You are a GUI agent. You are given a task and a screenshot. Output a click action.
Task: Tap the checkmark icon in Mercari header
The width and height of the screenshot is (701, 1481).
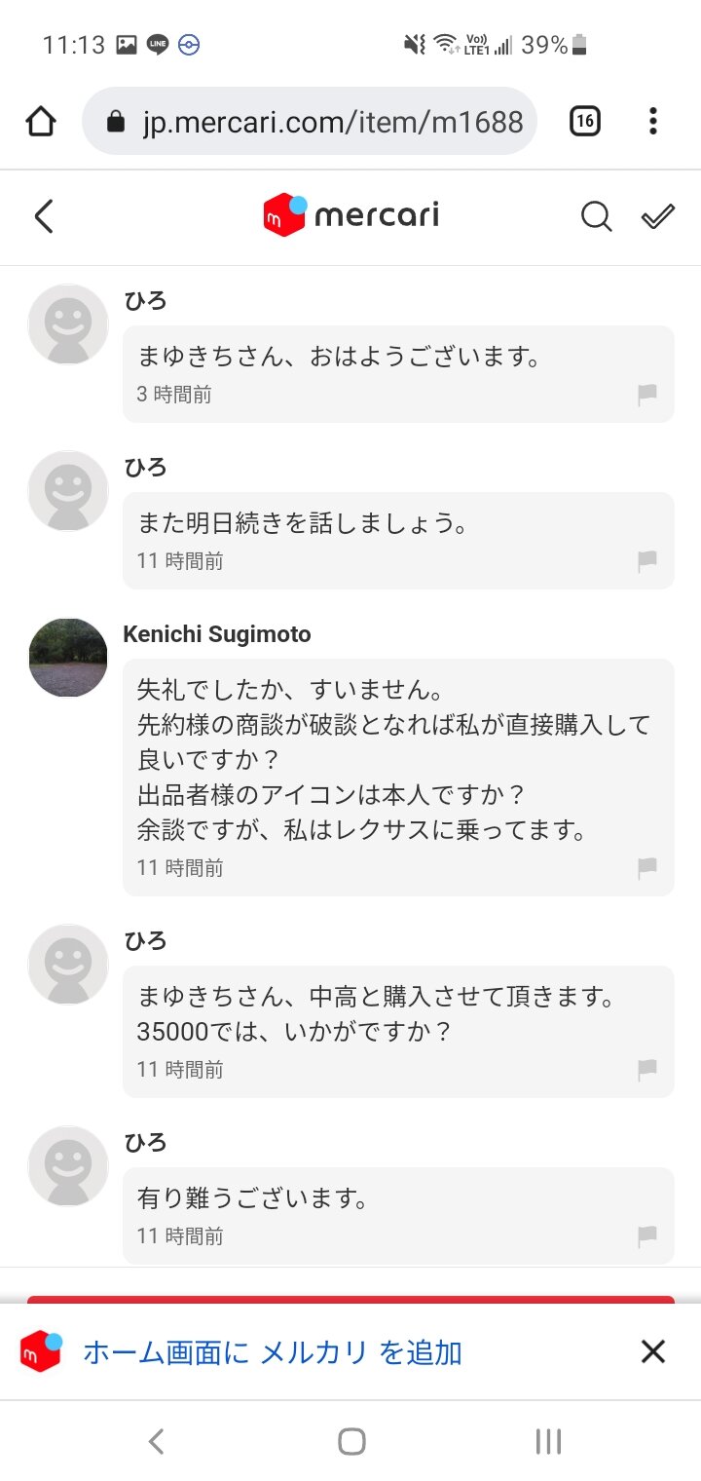click(658, 216)
